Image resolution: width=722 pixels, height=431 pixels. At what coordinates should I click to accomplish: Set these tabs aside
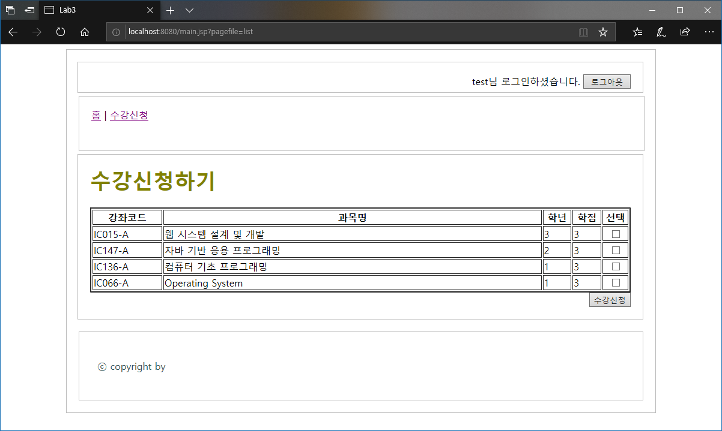[29, 10]
